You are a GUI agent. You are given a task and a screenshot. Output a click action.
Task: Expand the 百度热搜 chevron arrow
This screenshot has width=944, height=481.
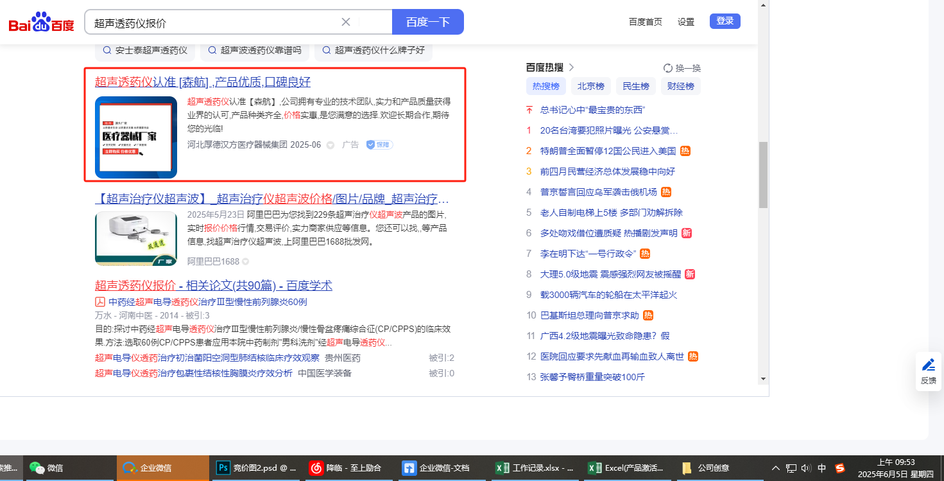tap(571, 67)
